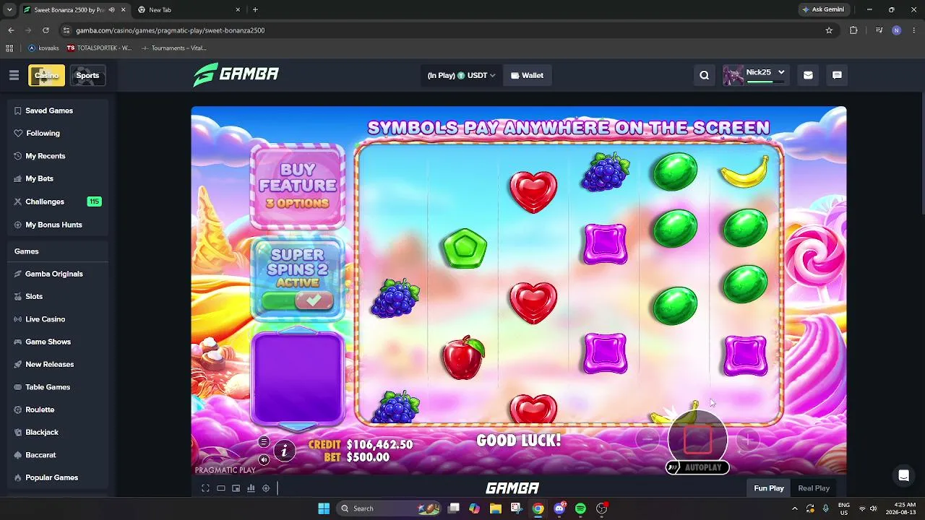Switch to theater mode view

[x=221, y=488]
